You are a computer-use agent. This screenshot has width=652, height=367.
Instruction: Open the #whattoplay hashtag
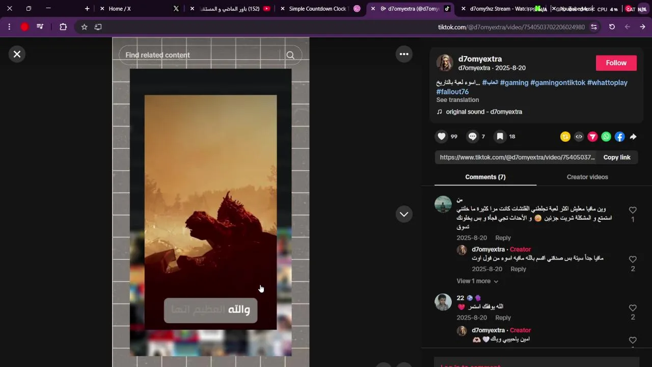(x=607, y=83)
